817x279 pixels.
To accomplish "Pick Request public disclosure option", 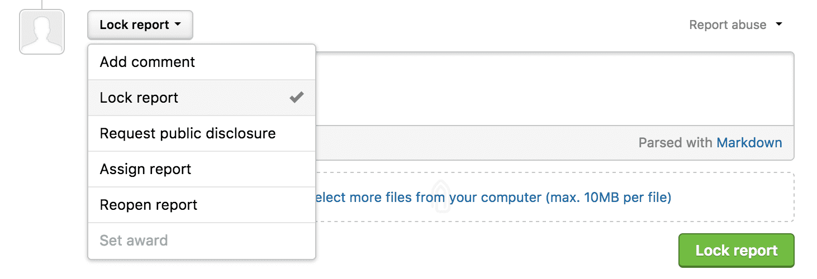I will 188,133.
